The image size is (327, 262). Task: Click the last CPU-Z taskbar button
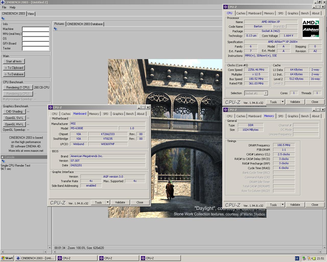click(x=160, y=258)
